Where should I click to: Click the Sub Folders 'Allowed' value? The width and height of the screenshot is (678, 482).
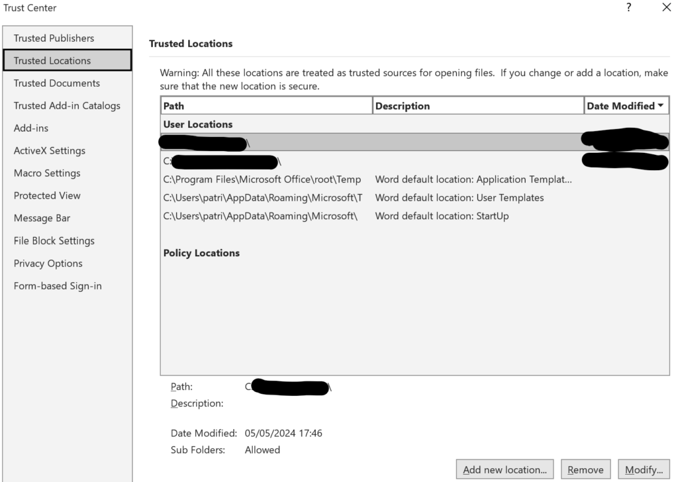[262, 450]
